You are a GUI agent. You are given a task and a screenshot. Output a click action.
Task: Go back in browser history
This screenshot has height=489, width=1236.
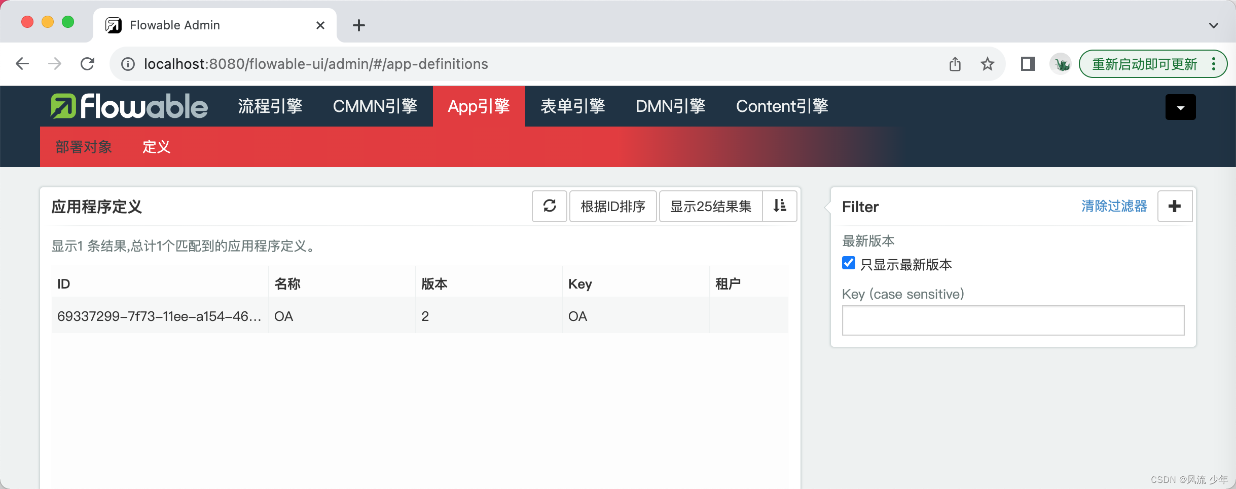pyautogui.click(x=22, y=64)
